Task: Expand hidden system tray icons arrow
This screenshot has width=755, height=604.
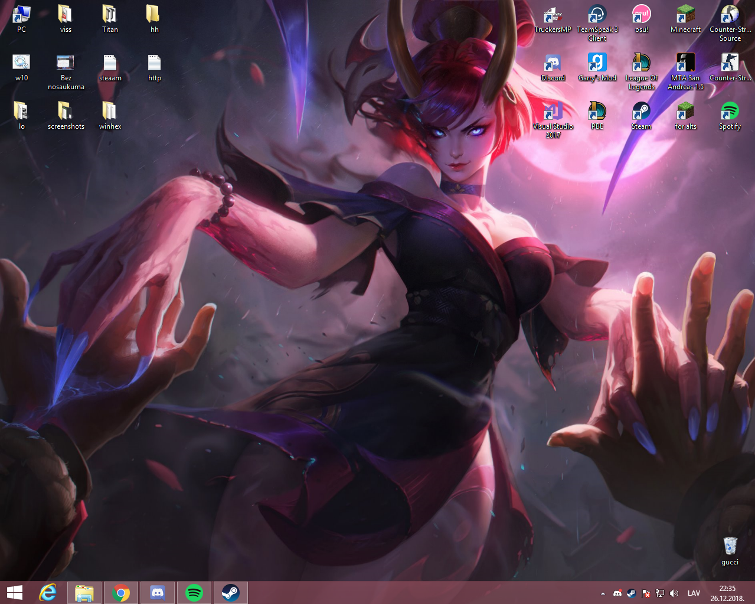Action: (603, 593)
